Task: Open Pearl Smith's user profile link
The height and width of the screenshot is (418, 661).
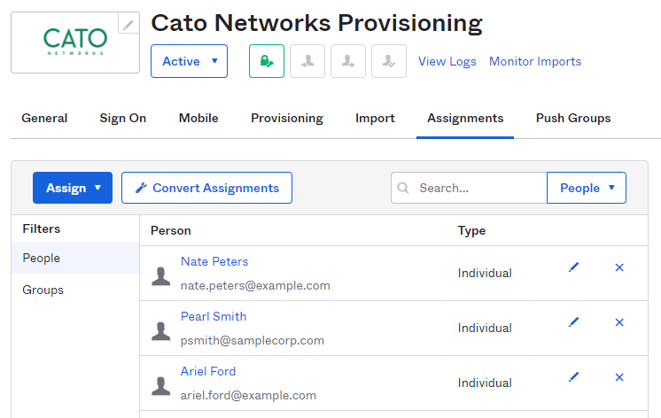Action: tap(214, 316)
